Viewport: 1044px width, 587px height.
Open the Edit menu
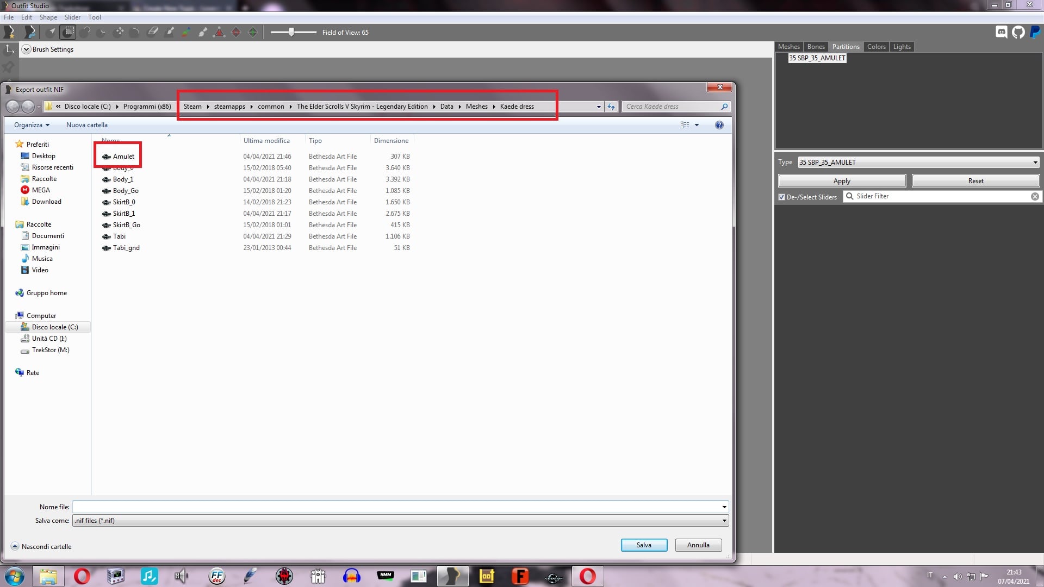tap(27, 17)
